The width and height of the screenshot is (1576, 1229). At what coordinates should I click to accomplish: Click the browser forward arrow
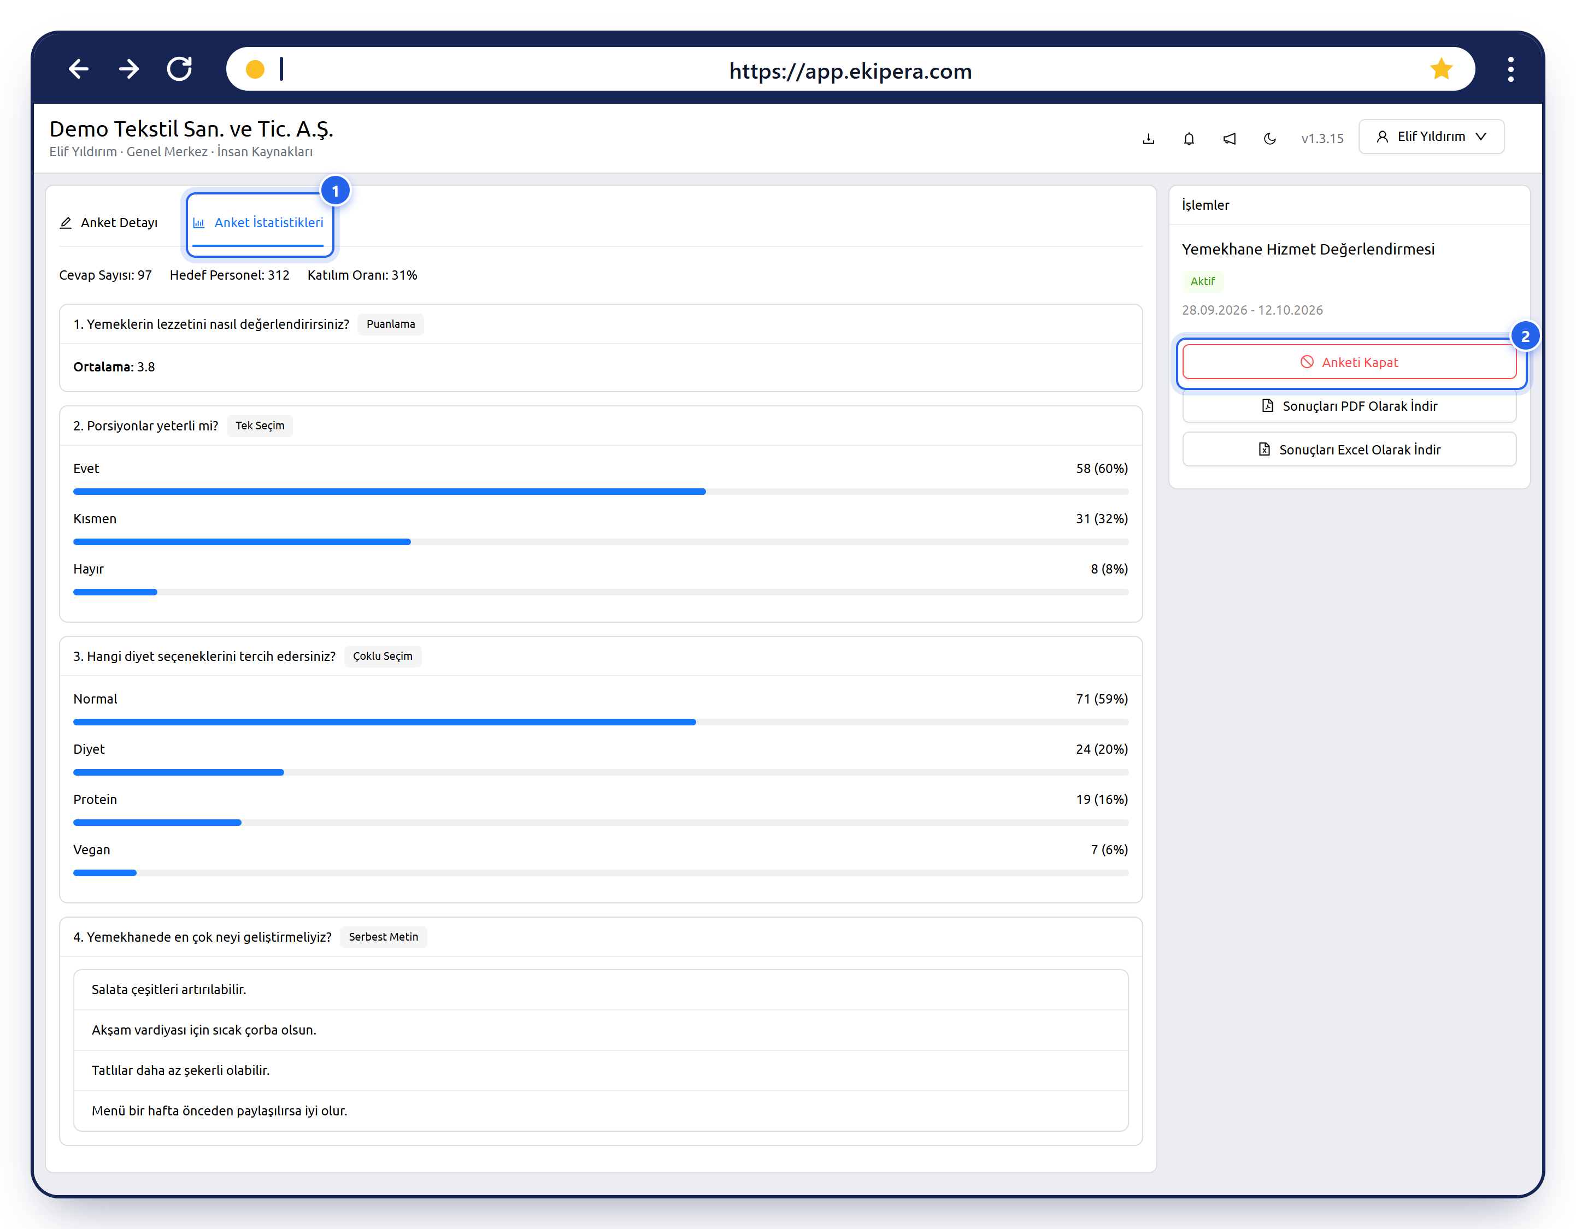[129, 69]
